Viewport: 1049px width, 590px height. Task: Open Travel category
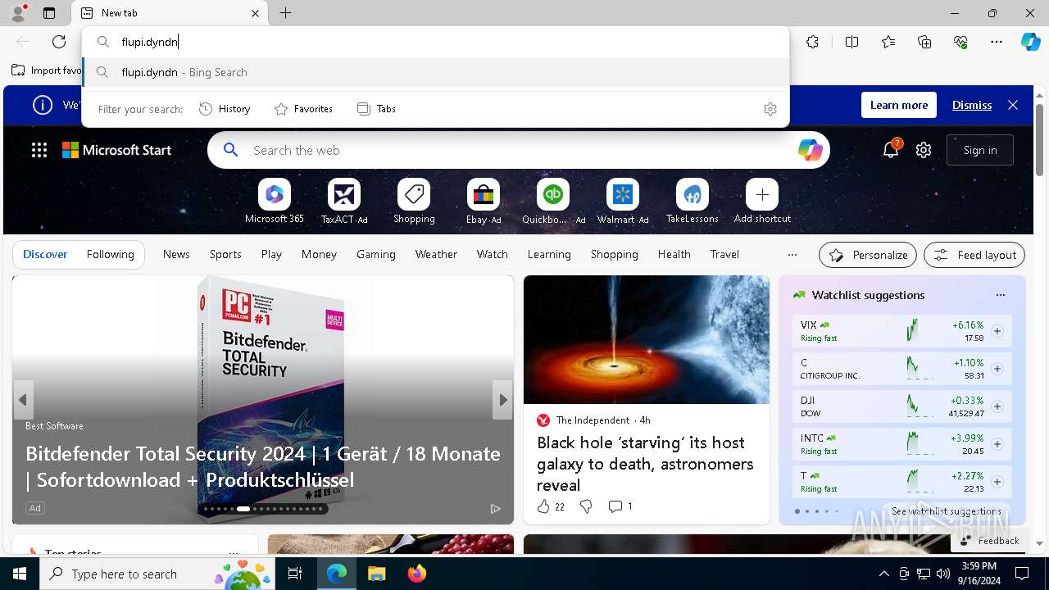point(724,254)
